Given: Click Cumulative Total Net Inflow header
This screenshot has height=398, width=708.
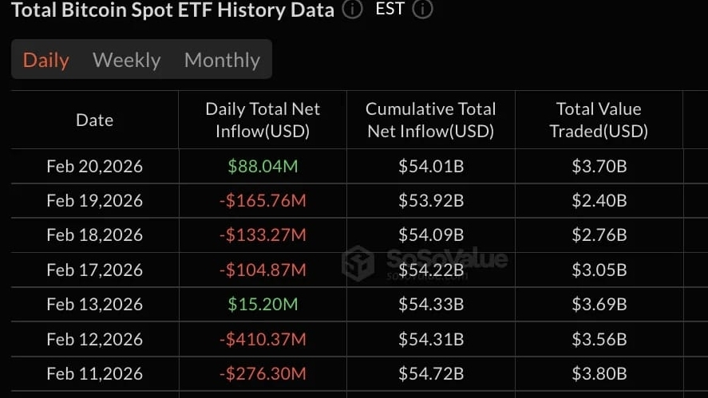Looking at the screenshot, I should [430, 120].
